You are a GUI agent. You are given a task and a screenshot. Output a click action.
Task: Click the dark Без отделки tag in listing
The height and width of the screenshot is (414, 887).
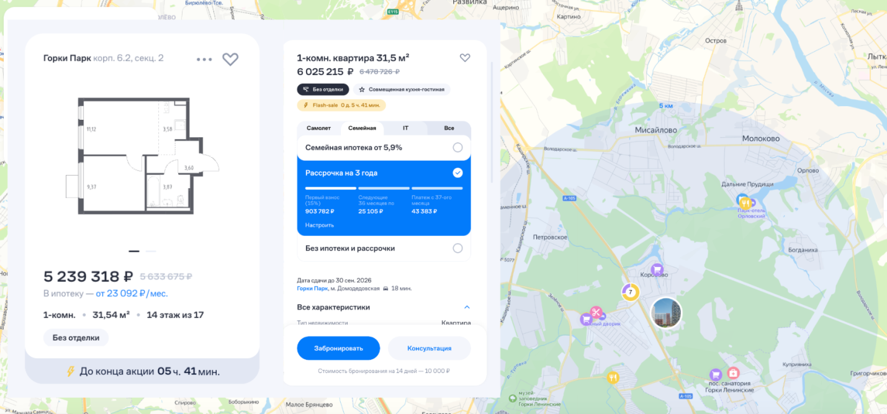pyautogui.click(x=323, y=89)
